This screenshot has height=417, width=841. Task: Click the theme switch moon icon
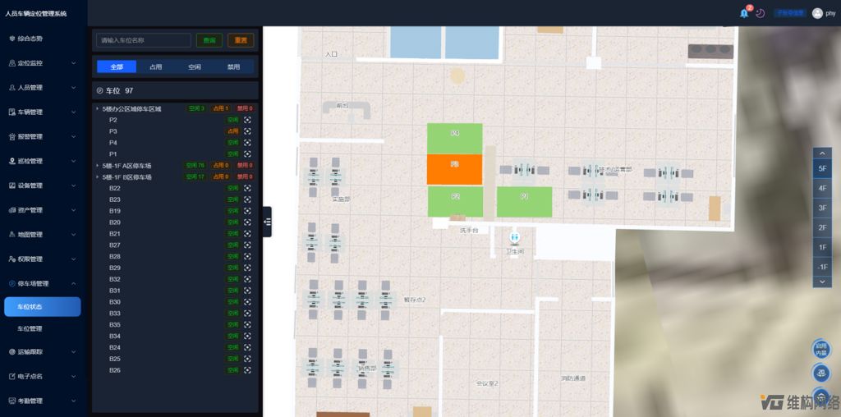coord(761,13)
